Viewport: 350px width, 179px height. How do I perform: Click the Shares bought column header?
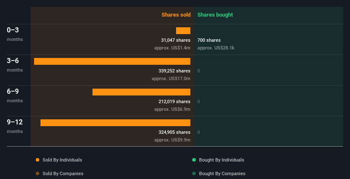click(x=215, y=15)
